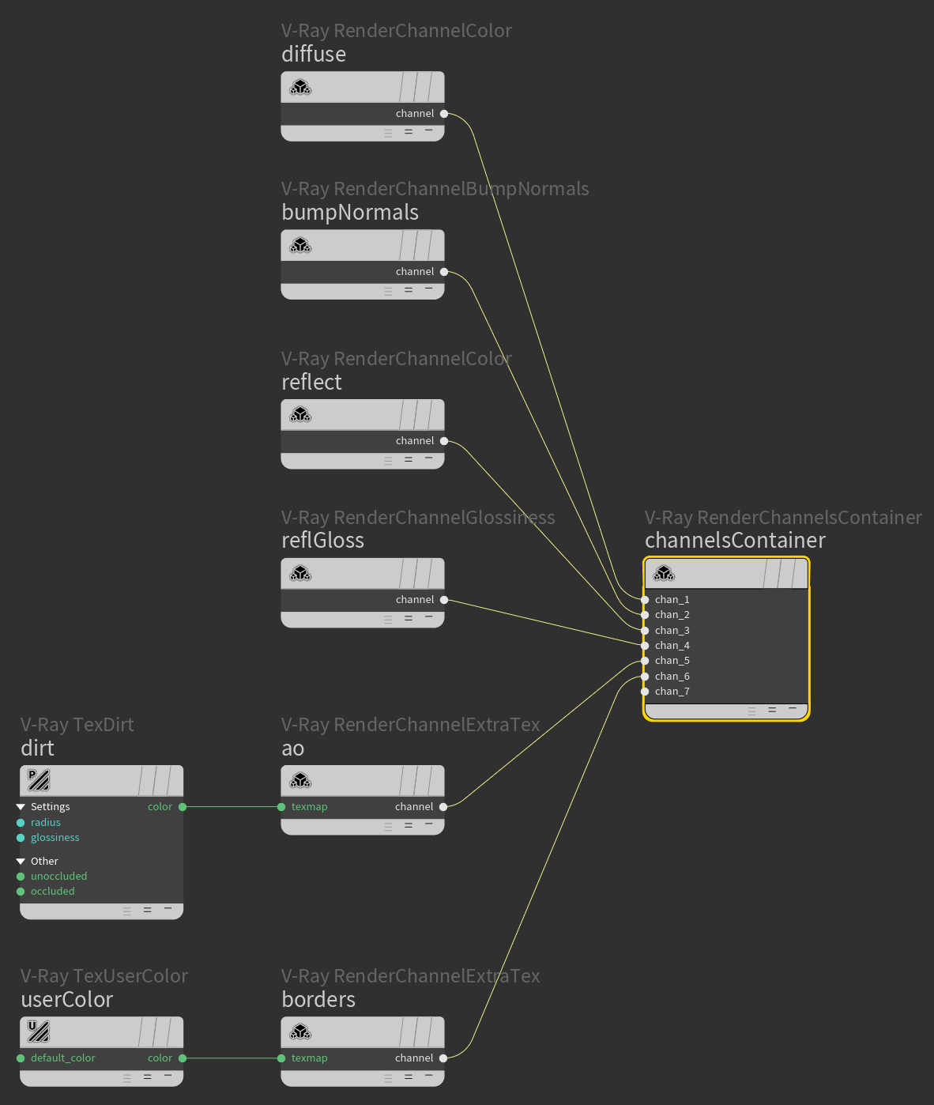
Task: Click the color output port on dirt
Action: [183, 807]
